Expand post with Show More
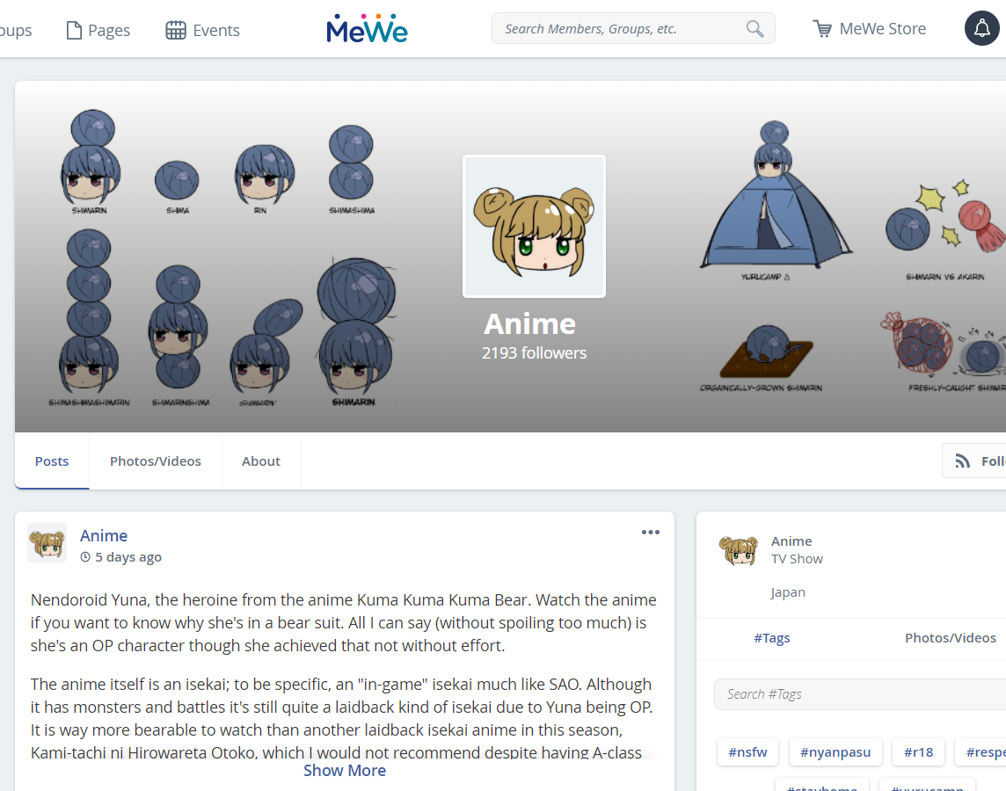The width and height of the screenshot is (1006, 791). tap(345, 771)
